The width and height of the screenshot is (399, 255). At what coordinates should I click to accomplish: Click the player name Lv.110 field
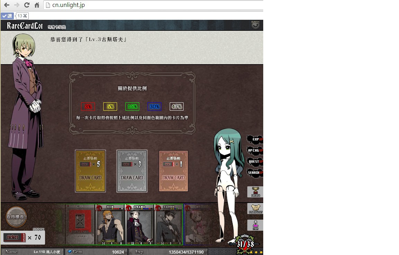32,252
